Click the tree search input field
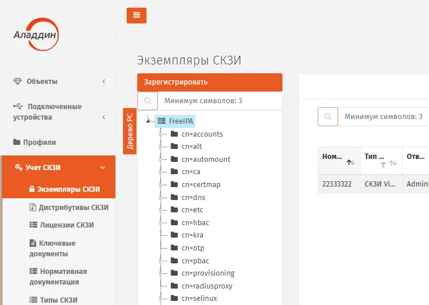This screenshot has height=305, width=429. point(220,101)
